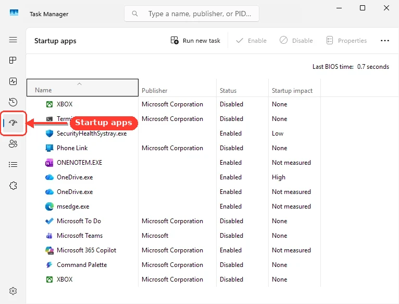Sort by the Publisher column header
This screenshot has height=304, width=399.
pos(177,88)
